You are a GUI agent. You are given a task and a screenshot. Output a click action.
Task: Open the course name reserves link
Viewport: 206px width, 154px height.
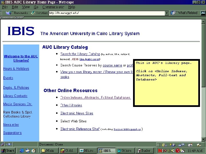pos(112,65)
